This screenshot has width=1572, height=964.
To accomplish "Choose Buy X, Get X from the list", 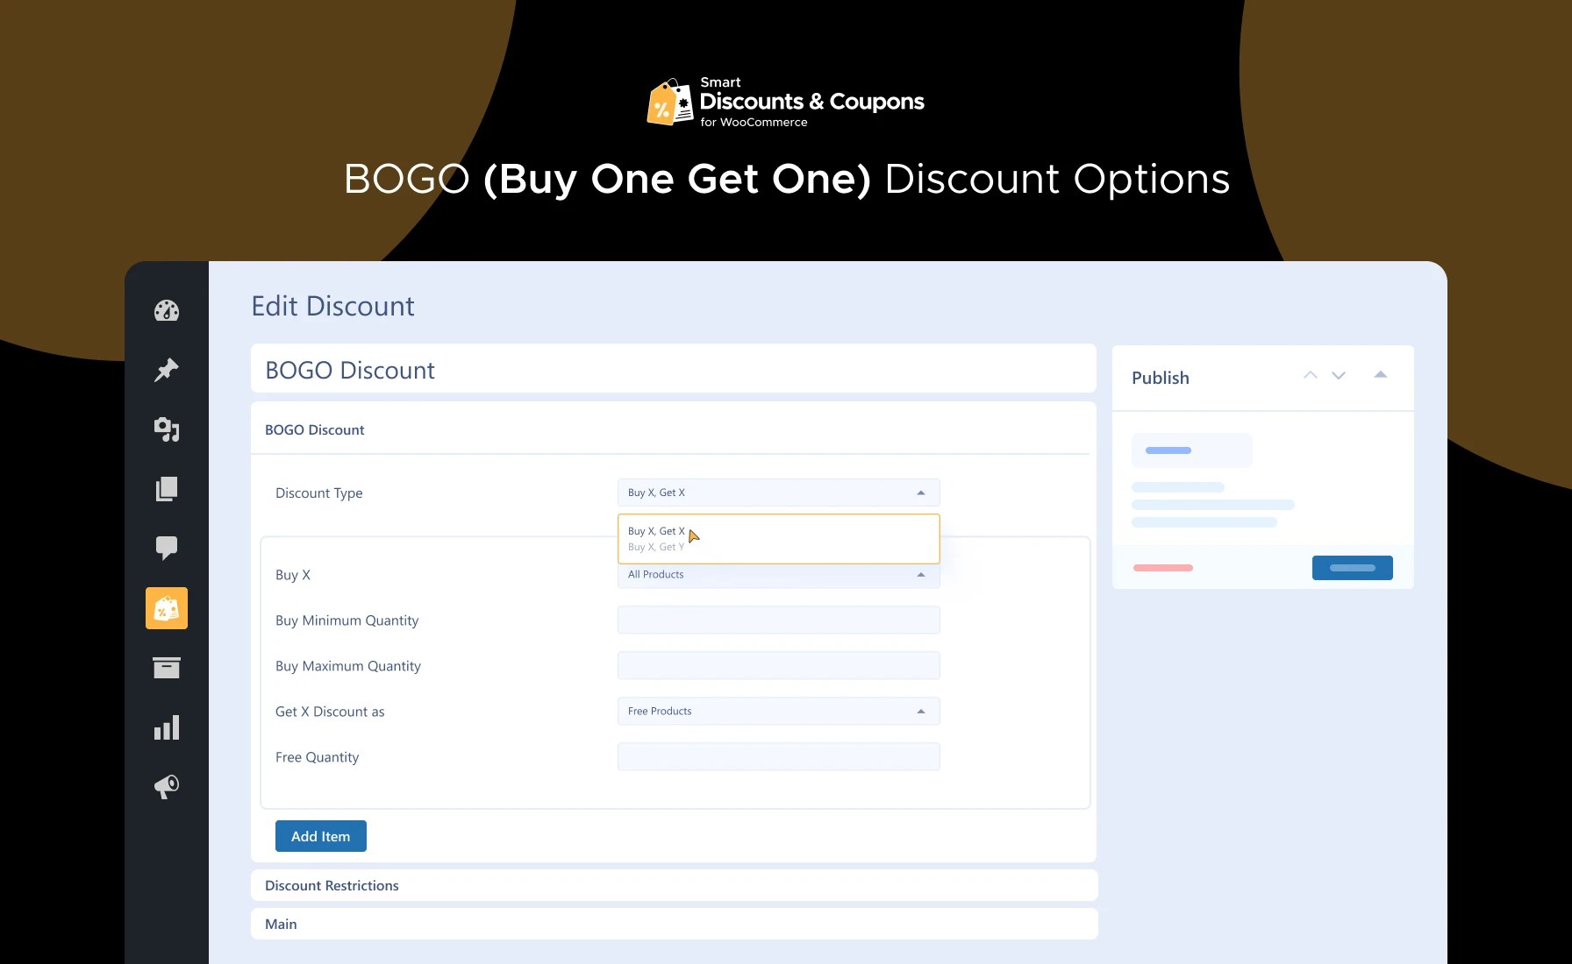I will click(657, 530).
